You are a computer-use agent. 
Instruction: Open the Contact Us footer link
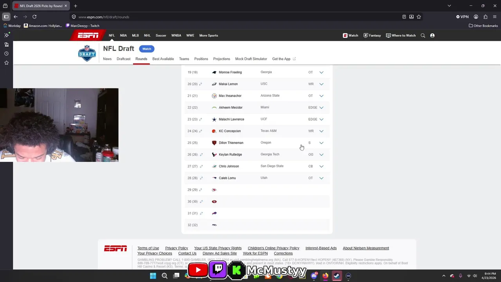coord(187,253)
